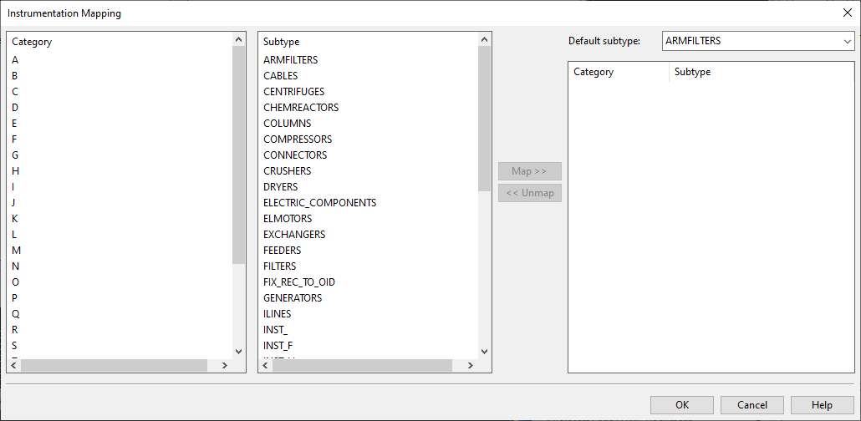Select GENERATORS in the Subtype list
This screenshot has width=861, height=421.
click(x=292, y=298)
